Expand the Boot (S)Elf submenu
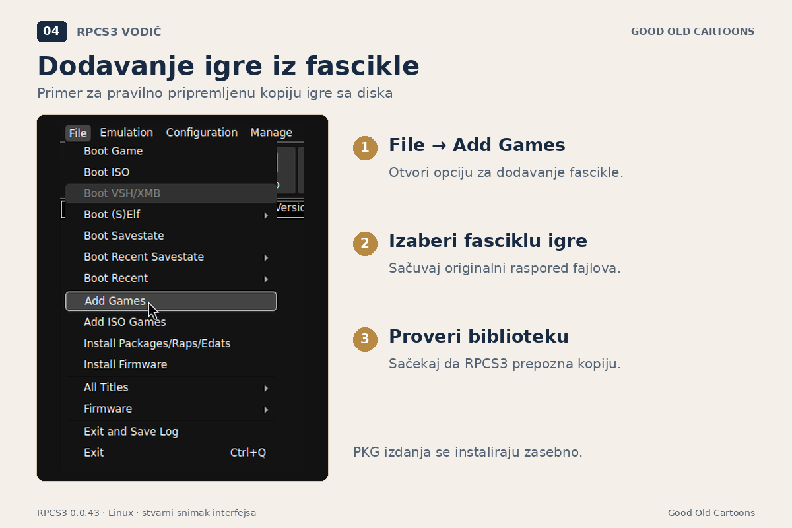The width and height of the screenshot is (792, 528). coord(171,214)
